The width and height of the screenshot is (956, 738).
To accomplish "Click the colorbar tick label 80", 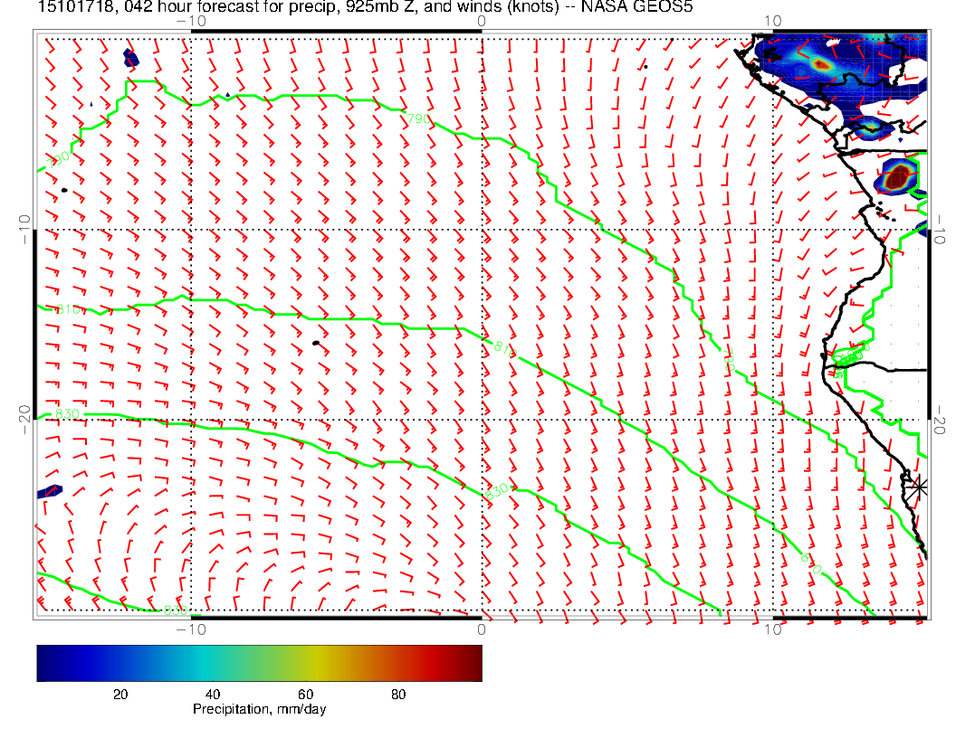I will [398, 694].
